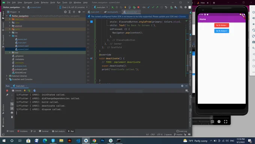The image size is (255, 144).
Task: Collapse the flutter_navigation root folder
Action: pyautogui.click(x=7, y=16)
